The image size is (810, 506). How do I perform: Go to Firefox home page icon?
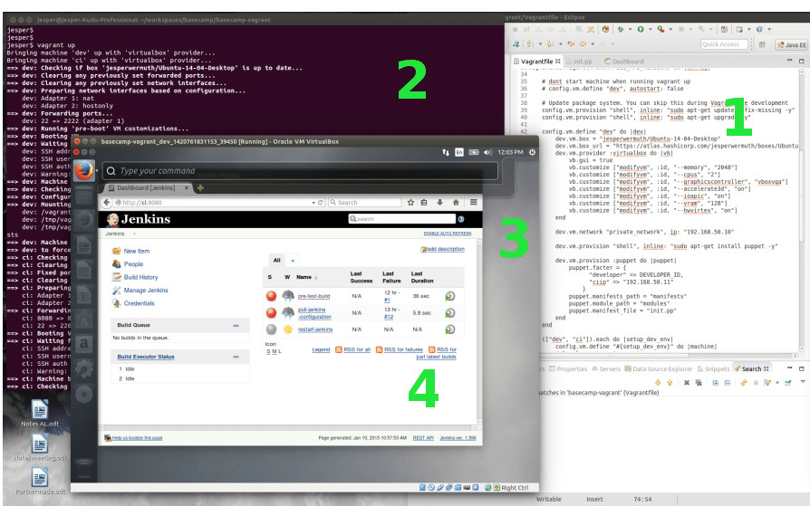456,203
